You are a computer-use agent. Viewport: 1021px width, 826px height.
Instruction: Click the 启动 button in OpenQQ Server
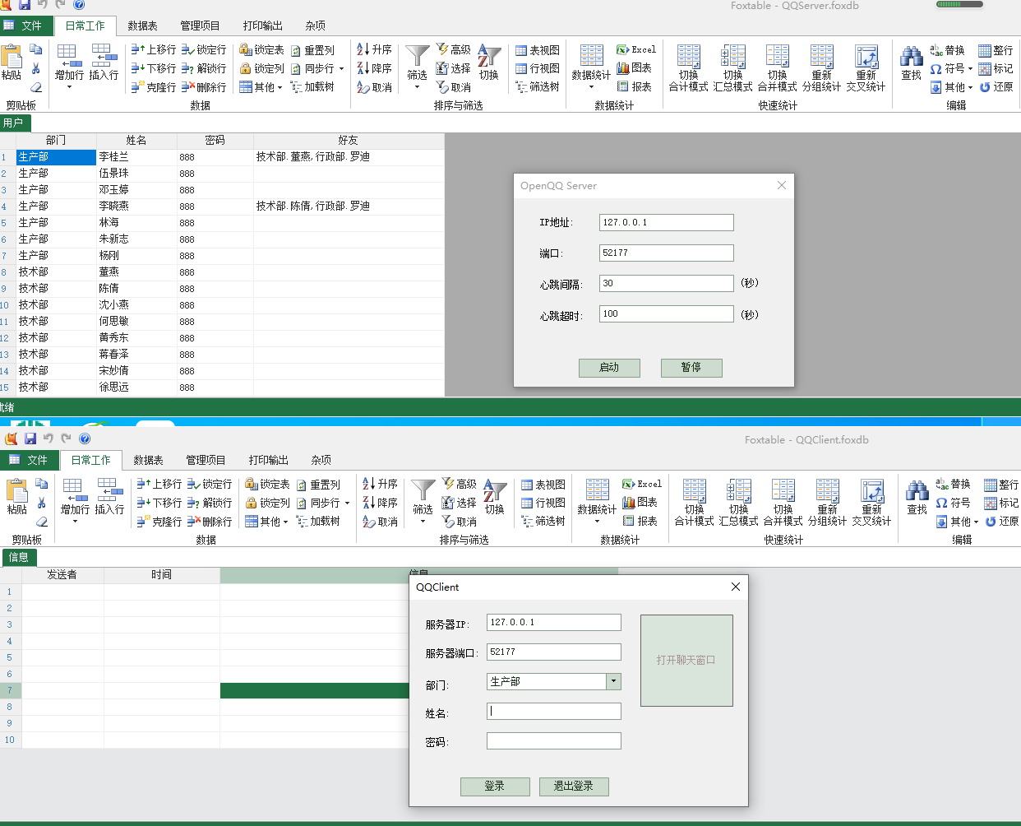609,368
